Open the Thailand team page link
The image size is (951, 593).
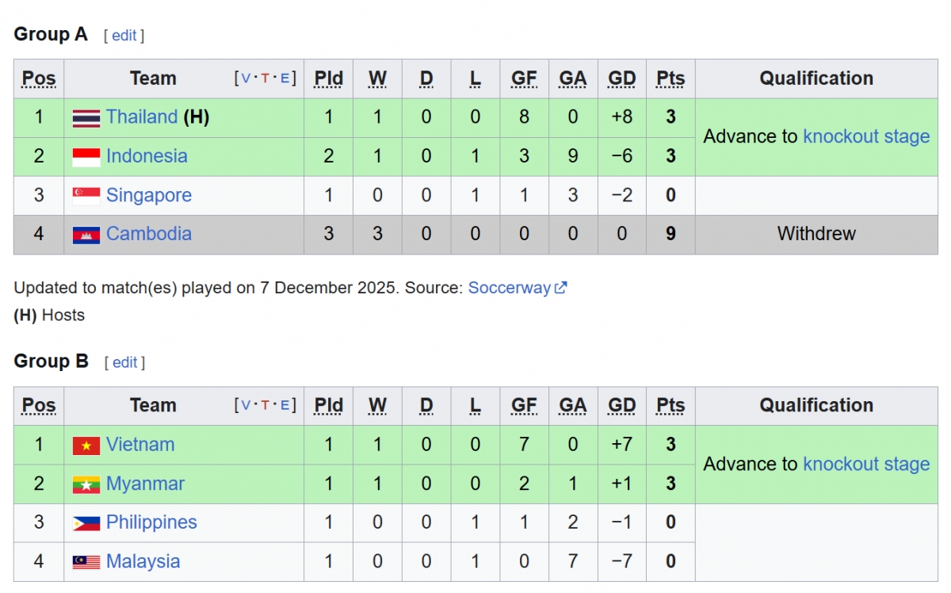(x=142, y=117)
